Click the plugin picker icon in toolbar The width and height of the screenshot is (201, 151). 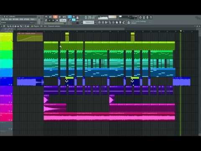(120, 22)
